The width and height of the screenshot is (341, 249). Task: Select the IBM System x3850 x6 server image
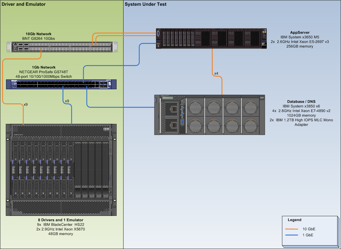209,115
